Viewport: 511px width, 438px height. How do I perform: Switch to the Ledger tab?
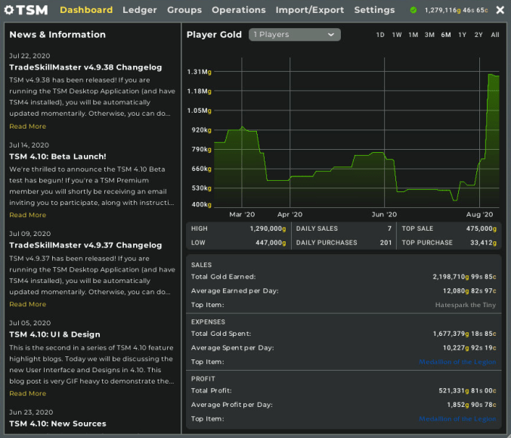(140, 10)
